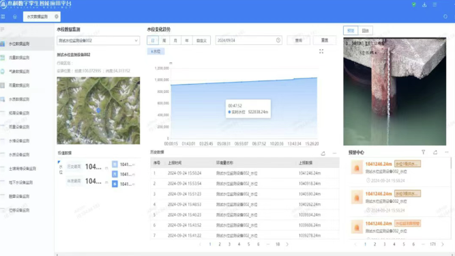Switch to the 回放 video tab
This screenshot has height=256, width=455.
tap(366, 31)
